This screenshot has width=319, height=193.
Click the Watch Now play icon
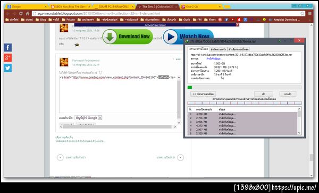(x=171, y=37)
